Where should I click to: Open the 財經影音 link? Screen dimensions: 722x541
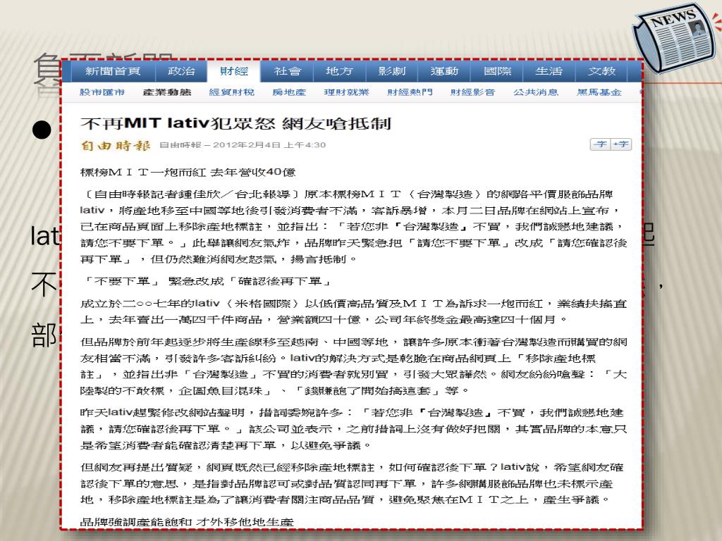click(473, 92)
